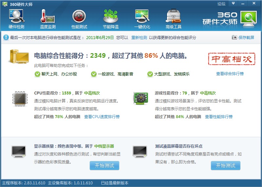
Task: Open the 高级工具 toolbox icon
Action: click(174, 16)
